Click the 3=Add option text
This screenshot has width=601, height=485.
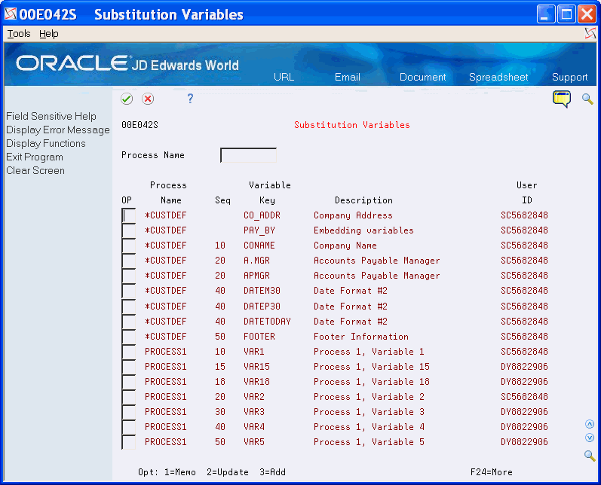272,472
